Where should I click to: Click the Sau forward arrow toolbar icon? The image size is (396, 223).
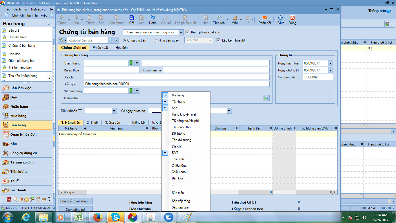pos(76,18)
